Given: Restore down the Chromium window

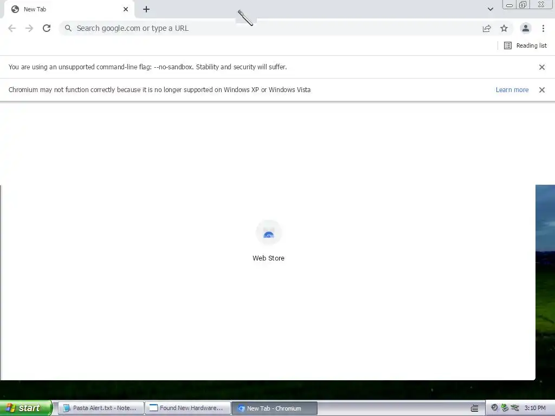Looking at the screenshot, I should pyautogui.click(x=522, y=5).
